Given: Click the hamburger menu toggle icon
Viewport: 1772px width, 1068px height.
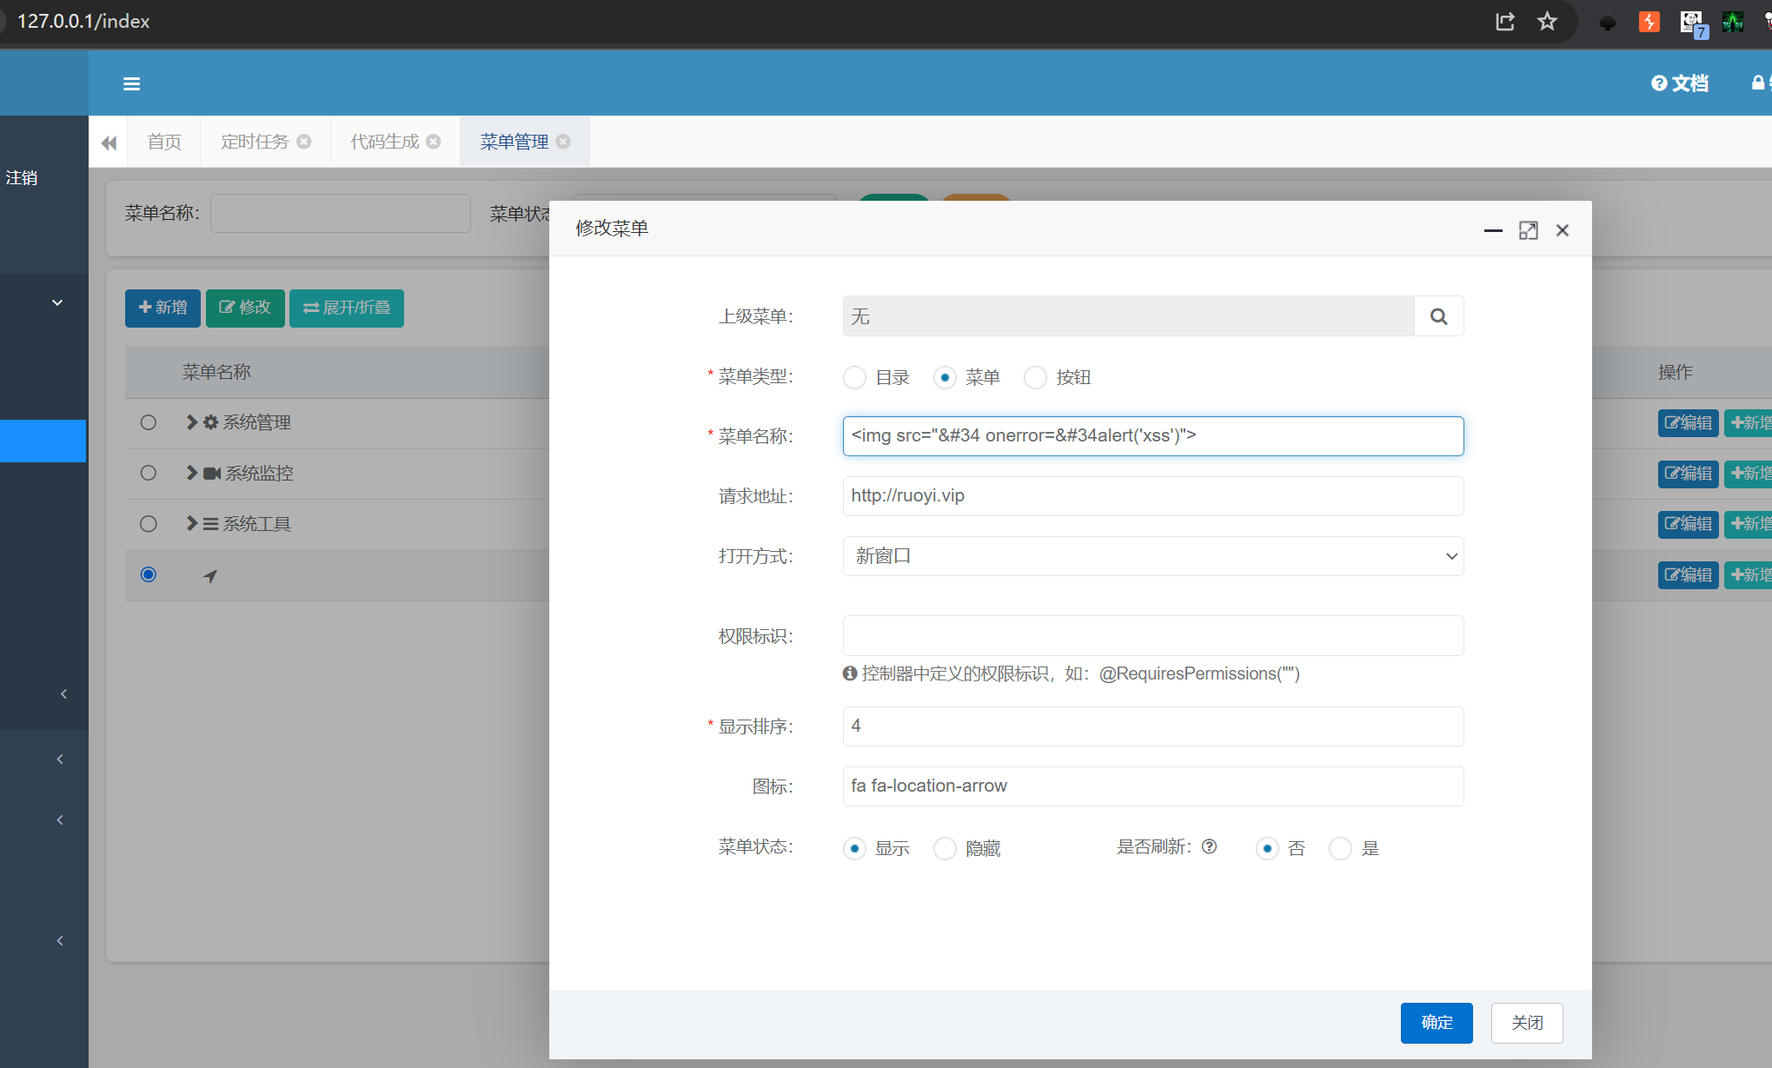Looking at the screenshot, I should point(132,84).
